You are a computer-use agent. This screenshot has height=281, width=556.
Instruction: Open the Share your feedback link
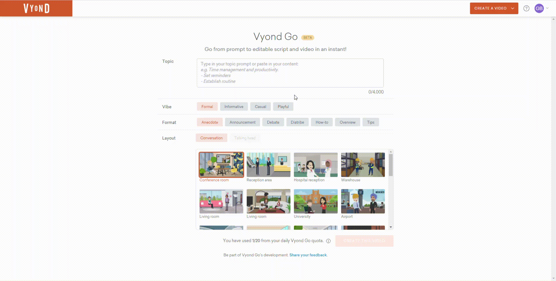coord(308,255)
